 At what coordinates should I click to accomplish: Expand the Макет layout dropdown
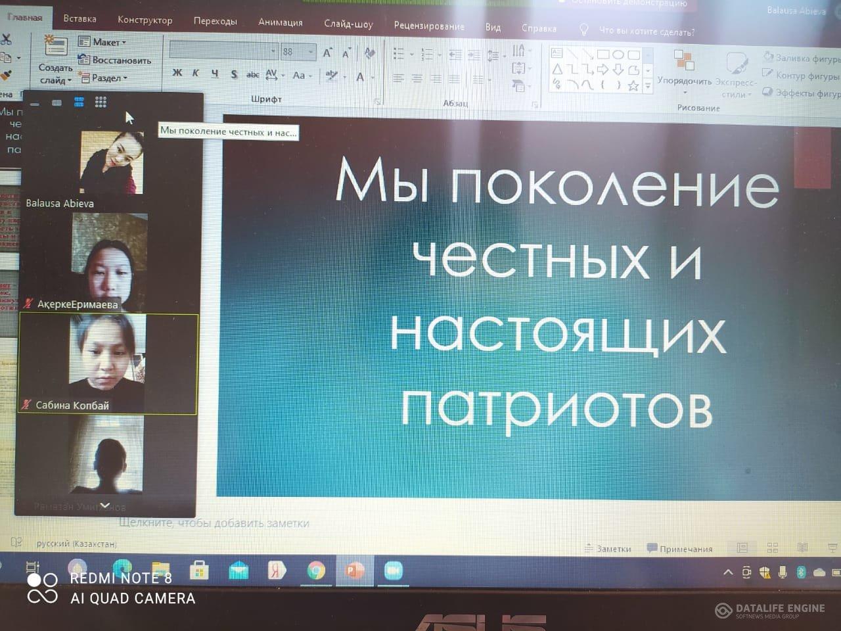[x=105, y=42]
